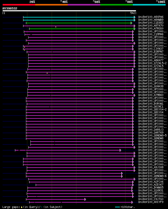Select the UniRef100_B3RPN7 label

(x=151, y=52)
